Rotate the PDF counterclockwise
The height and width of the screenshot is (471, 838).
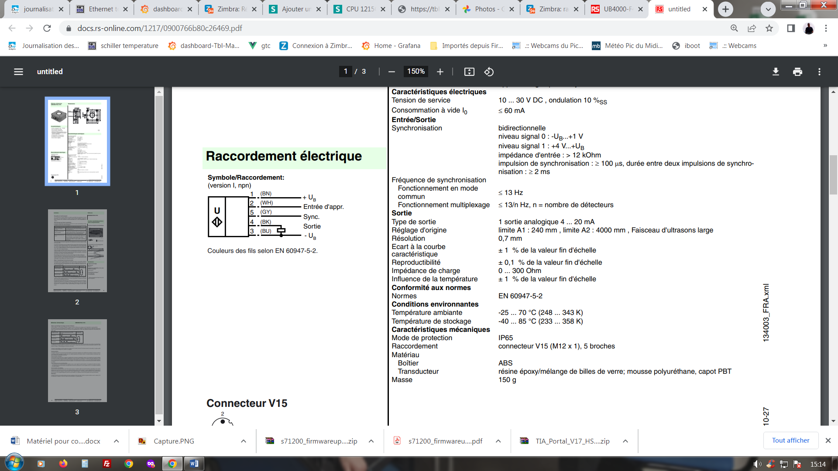pos(489,72)
